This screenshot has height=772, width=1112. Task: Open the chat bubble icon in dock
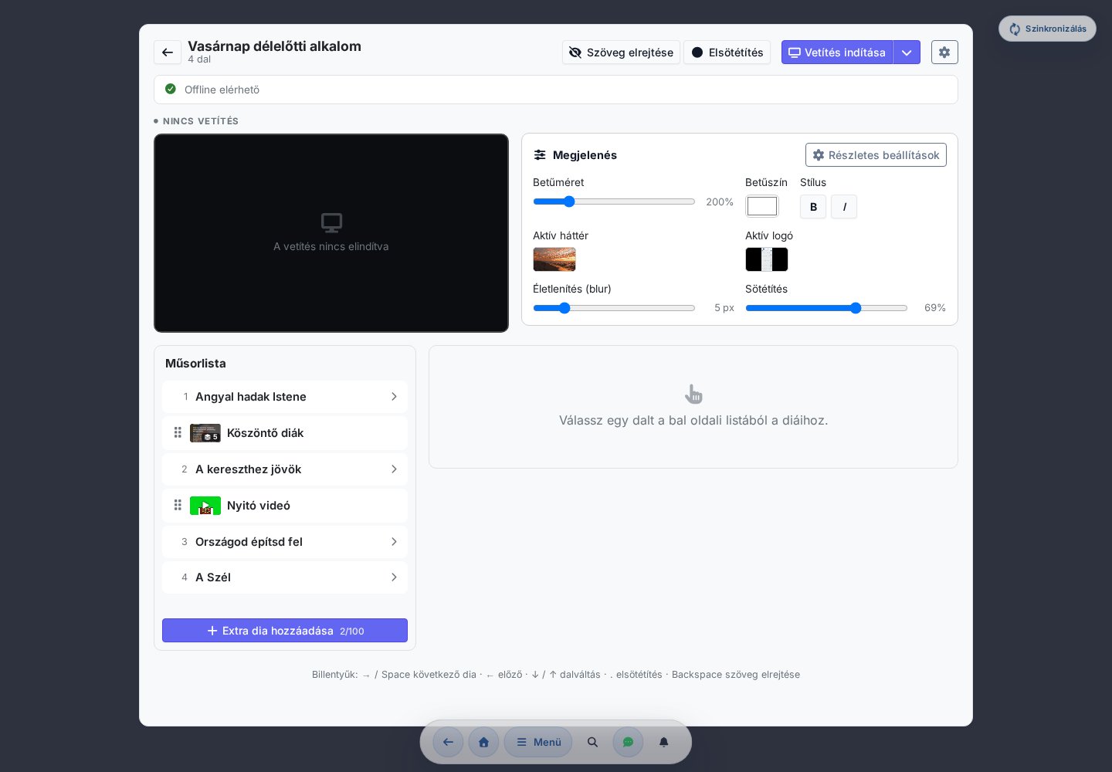click(628, 742)
